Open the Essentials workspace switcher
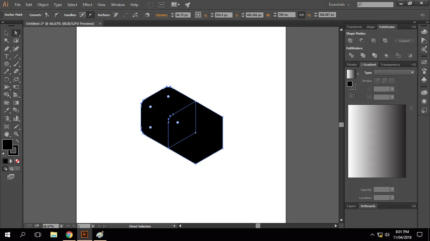The height and width of the screenshot is (241, 430). pos(339,5)
